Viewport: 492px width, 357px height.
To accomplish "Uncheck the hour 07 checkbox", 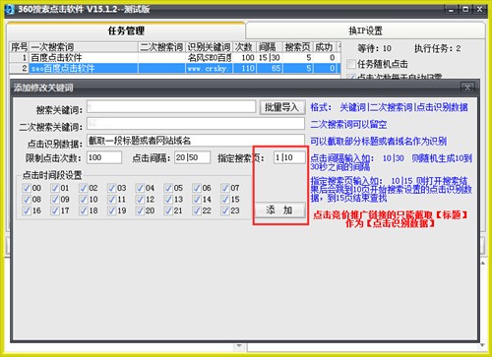I will [224, 188].
